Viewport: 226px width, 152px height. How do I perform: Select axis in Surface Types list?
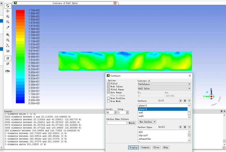coord(163,132)
